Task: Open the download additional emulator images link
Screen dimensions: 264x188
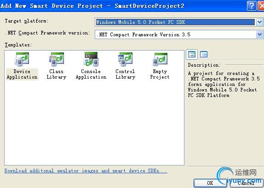Action: point(86,171)
